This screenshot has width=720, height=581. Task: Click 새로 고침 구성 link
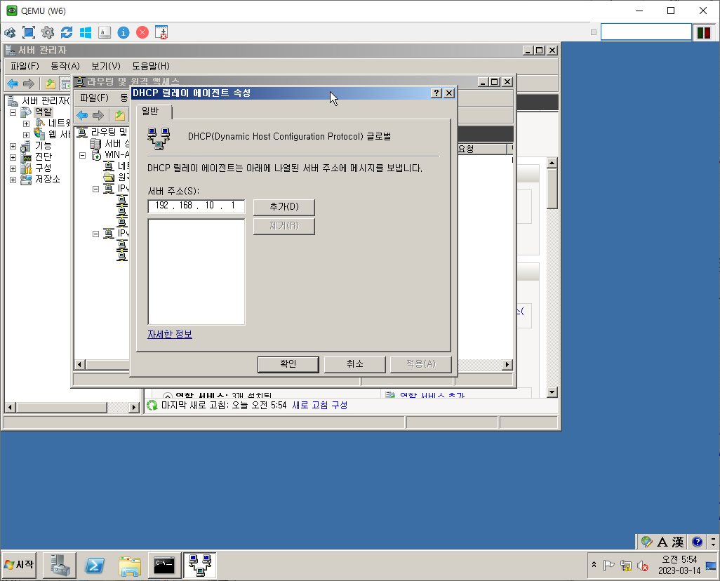pyautogui.click(x=320, y=405)
